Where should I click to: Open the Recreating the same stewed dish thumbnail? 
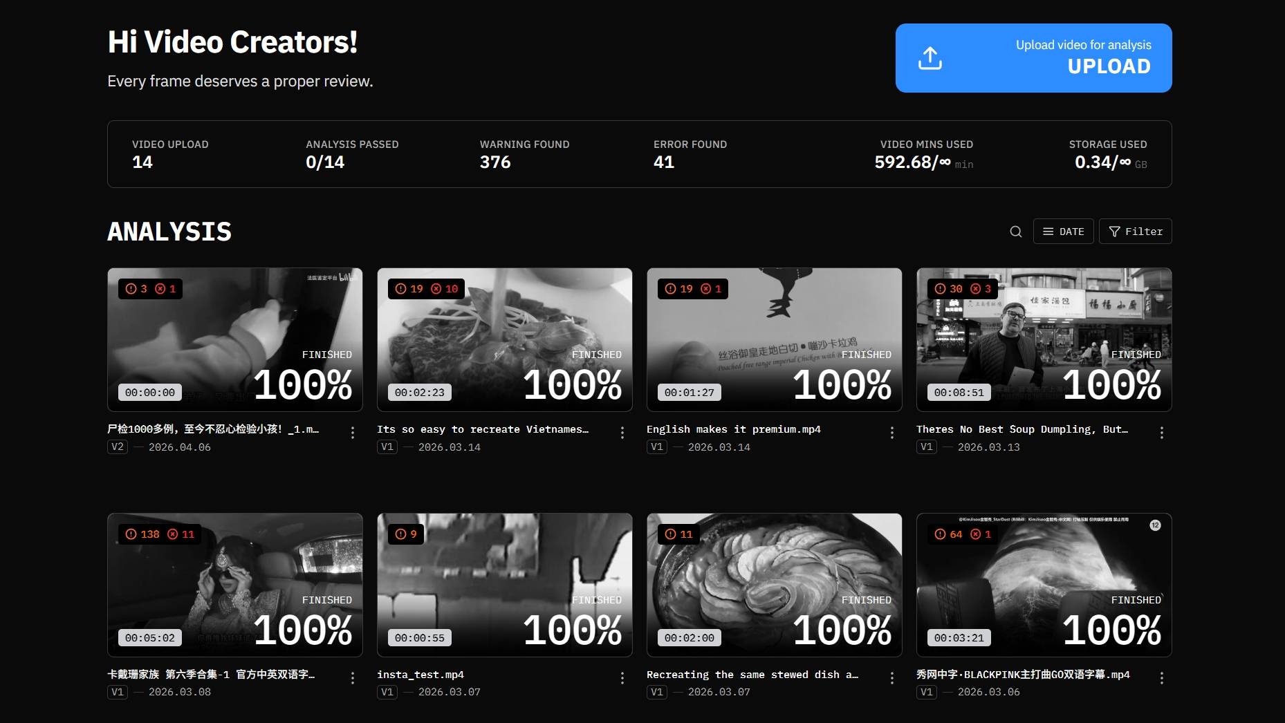click(x=775, y=585)
